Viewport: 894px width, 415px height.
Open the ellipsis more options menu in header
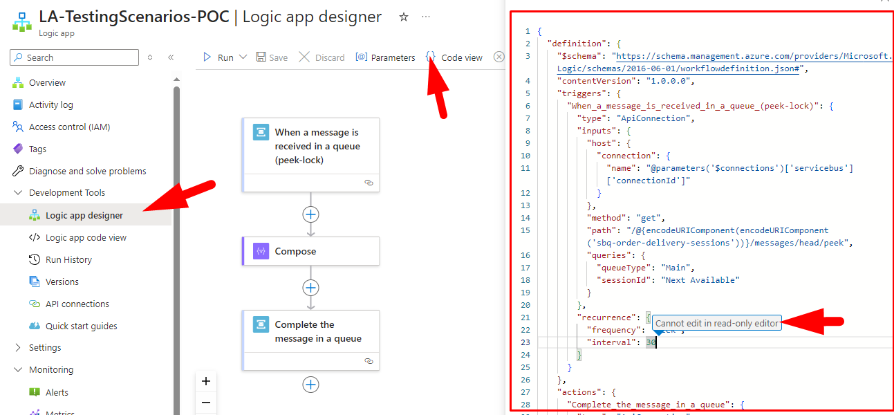(426, 17)
